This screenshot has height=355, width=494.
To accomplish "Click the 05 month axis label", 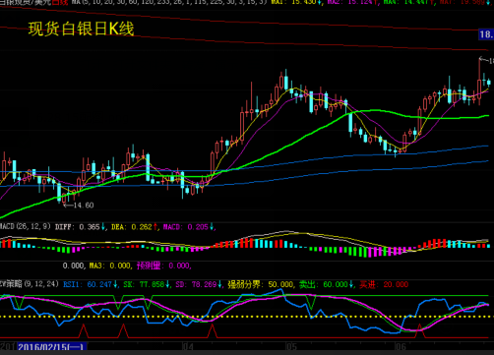I will click(291, 347).
